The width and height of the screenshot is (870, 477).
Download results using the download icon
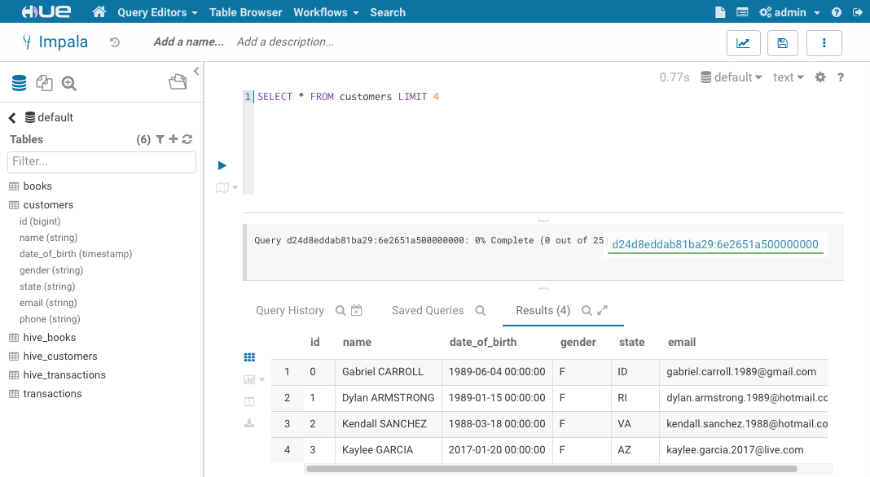pyautogui.click(x=249, y=423)
